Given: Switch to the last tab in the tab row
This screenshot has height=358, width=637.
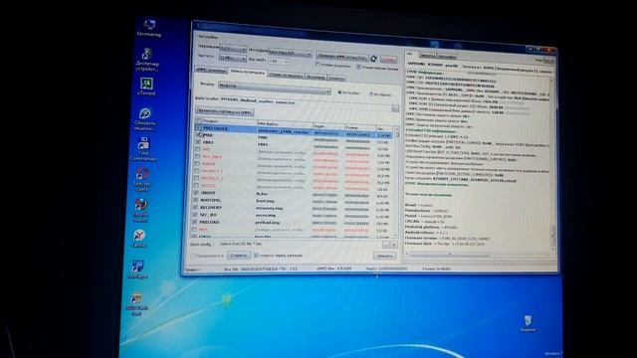Looking at the screenshot, I should 335,78.
